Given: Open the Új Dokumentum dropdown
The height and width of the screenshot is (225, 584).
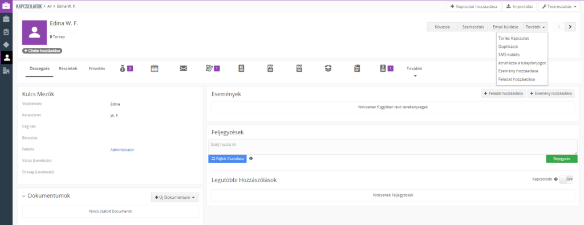Looking at the screenshot, I should click(x=175, y=197).
